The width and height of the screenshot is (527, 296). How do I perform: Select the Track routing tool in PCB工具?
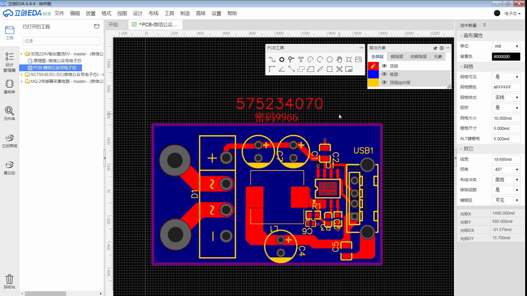[x=272, y=59]
